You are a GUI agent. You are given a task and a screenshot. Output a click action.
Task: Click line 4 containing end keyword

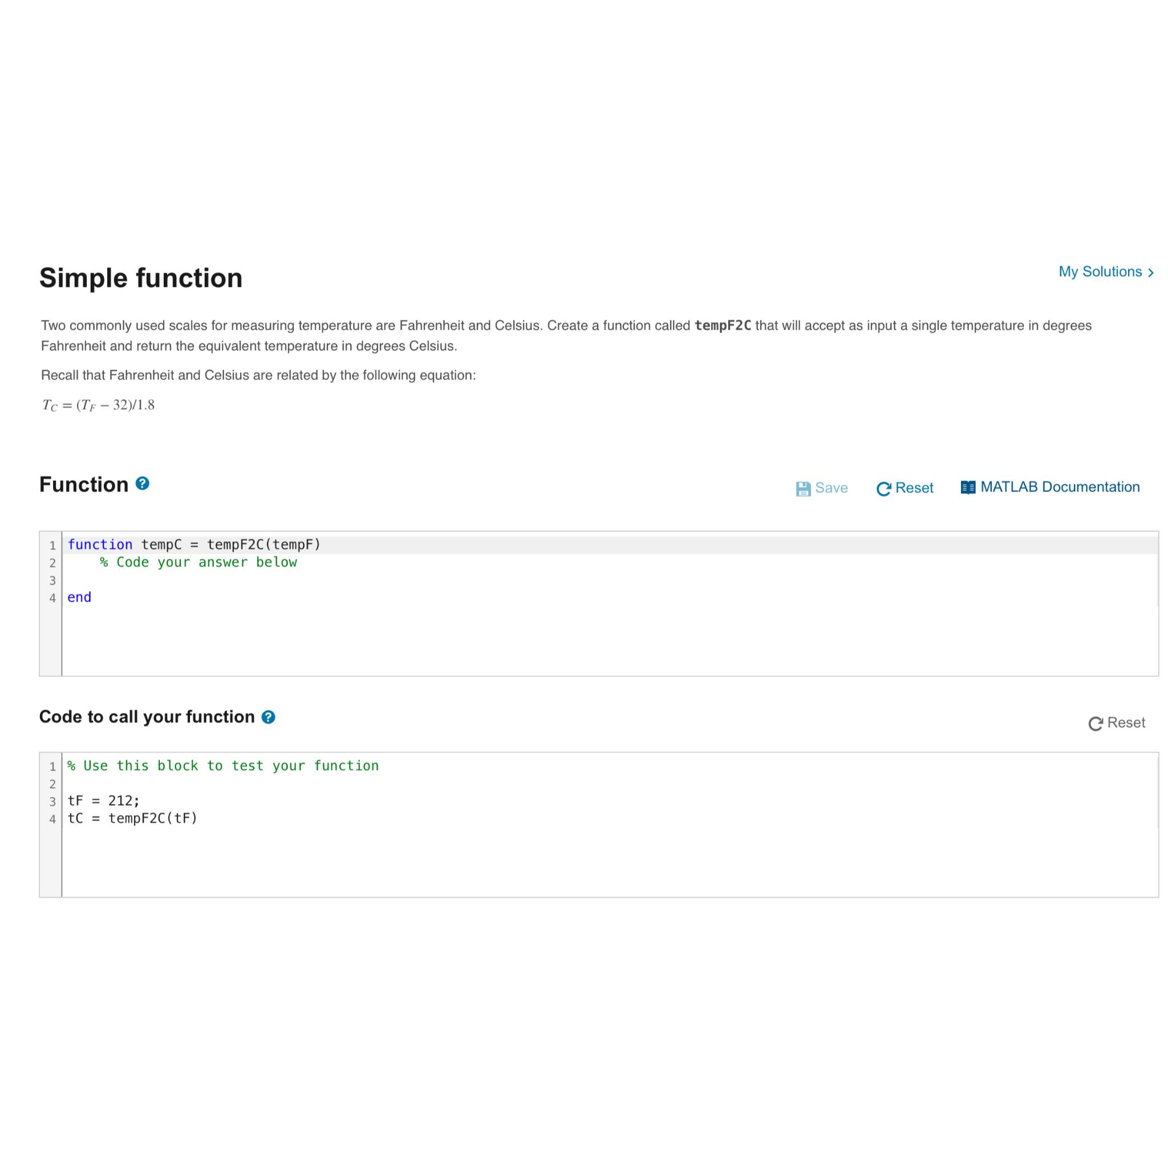coord(79,597)
